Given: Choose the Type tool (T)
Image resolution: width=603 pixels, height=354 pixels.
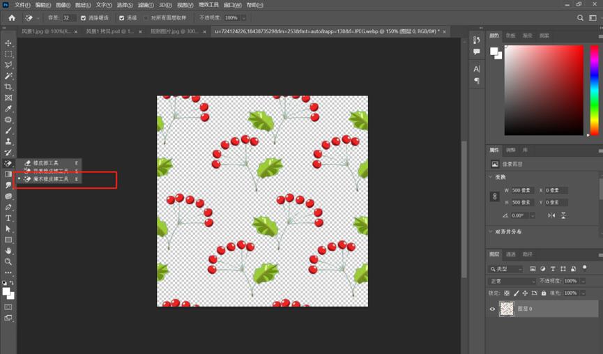Looking at the screenshot, I should click(8, 218).
